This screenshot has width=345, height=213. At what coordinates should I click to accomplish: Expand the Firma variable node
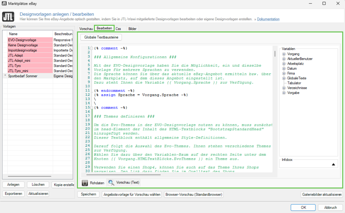(284, 73)
